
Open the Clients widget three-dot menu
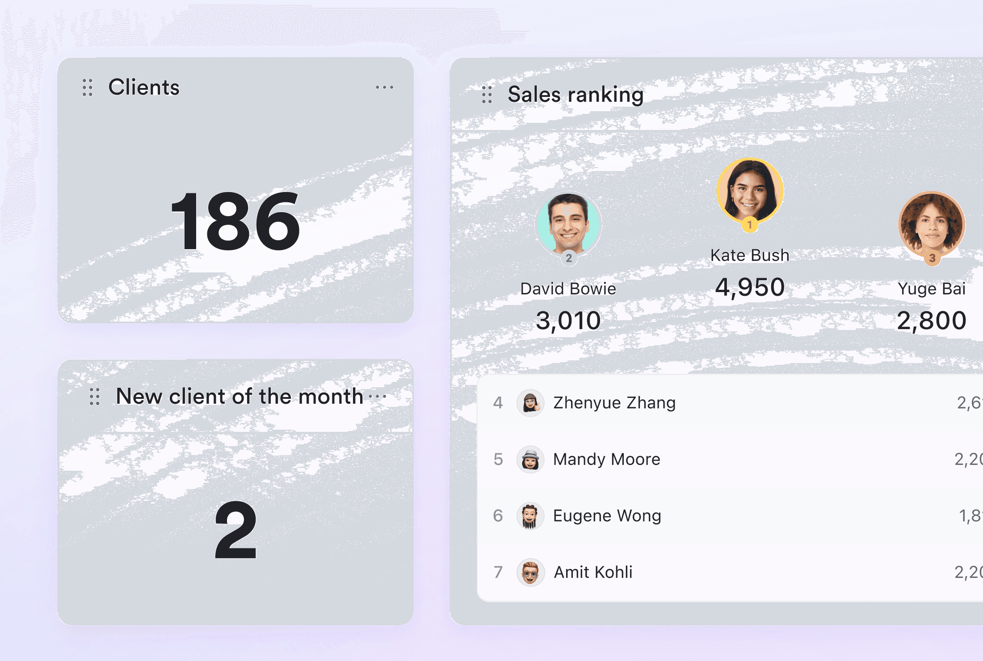(x=384, y=88)
